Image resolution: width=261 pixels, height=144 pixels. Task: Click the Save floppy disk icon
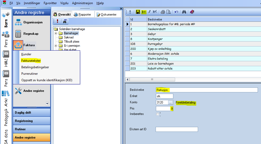point(138,12)
